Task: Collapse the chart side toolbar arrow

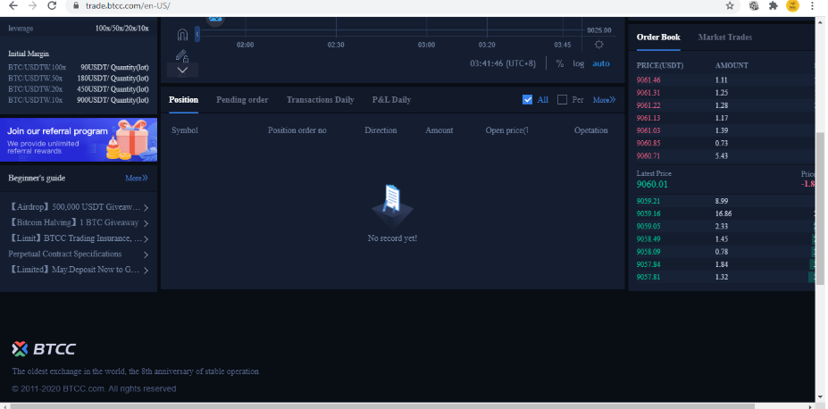Action: 197,35
